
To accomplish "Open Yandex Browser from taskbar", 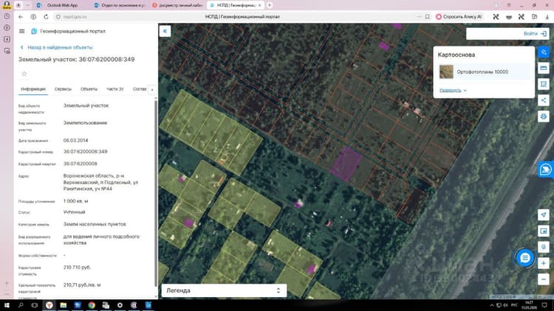I will coord(49,305).
